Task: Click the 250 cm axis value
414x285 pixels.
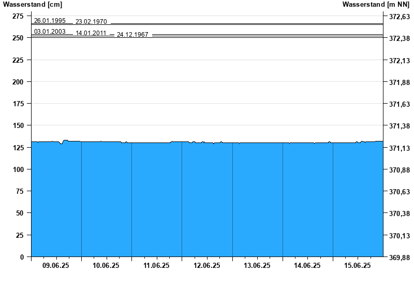Action: [x=18, y=38]
